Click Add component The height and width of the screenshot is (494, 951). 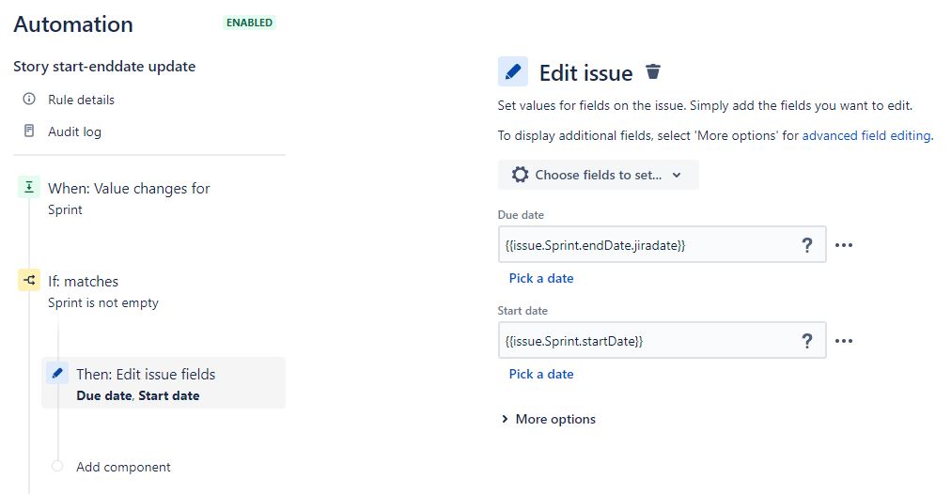pos(123,467)
